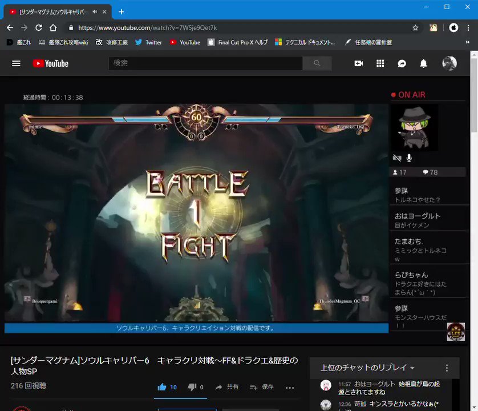Click the video title text
The width and height of the screenshot is (478, 411).
[x=154, y=365]
